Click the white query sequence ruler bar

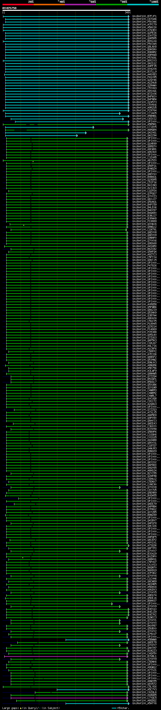tap(66, 10)
